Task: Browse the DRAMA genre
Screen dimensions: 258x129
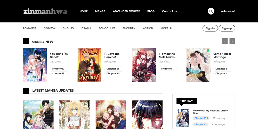Action: (x=86, y=28)
